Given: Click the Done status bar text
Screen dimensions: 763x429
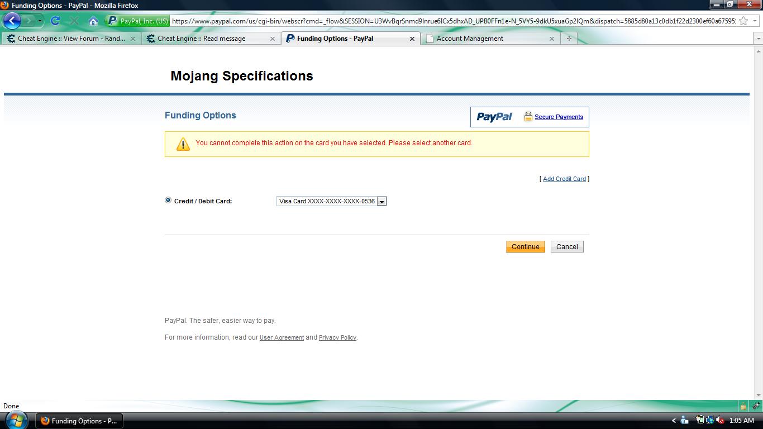Looking at the screenshot, I should click(x=11, y=406).
